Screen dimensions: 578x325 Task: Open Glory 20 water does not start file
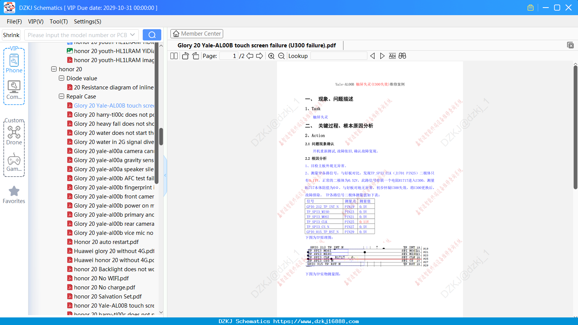[x=110, y=133]
